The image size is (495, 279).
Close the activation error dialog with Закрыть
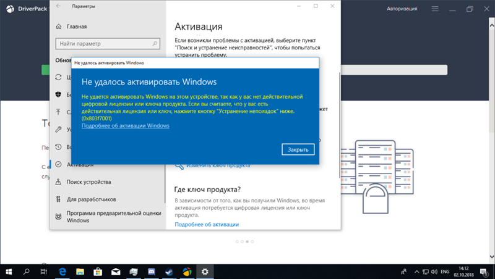tap(298, 149)
